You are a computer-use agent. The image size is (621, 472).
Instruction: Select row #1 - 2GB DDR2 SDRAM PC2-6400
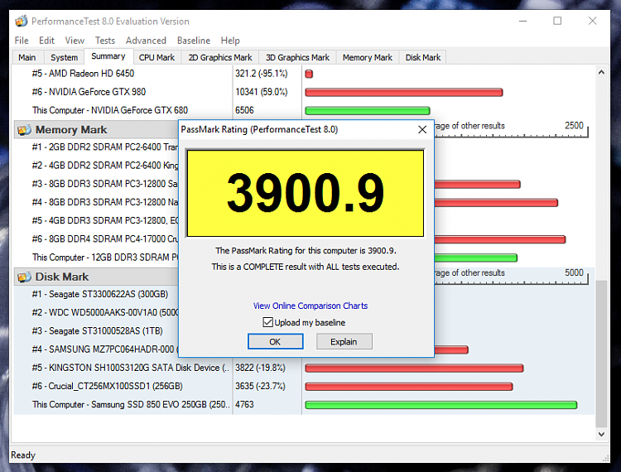click(x=96, y=147)
